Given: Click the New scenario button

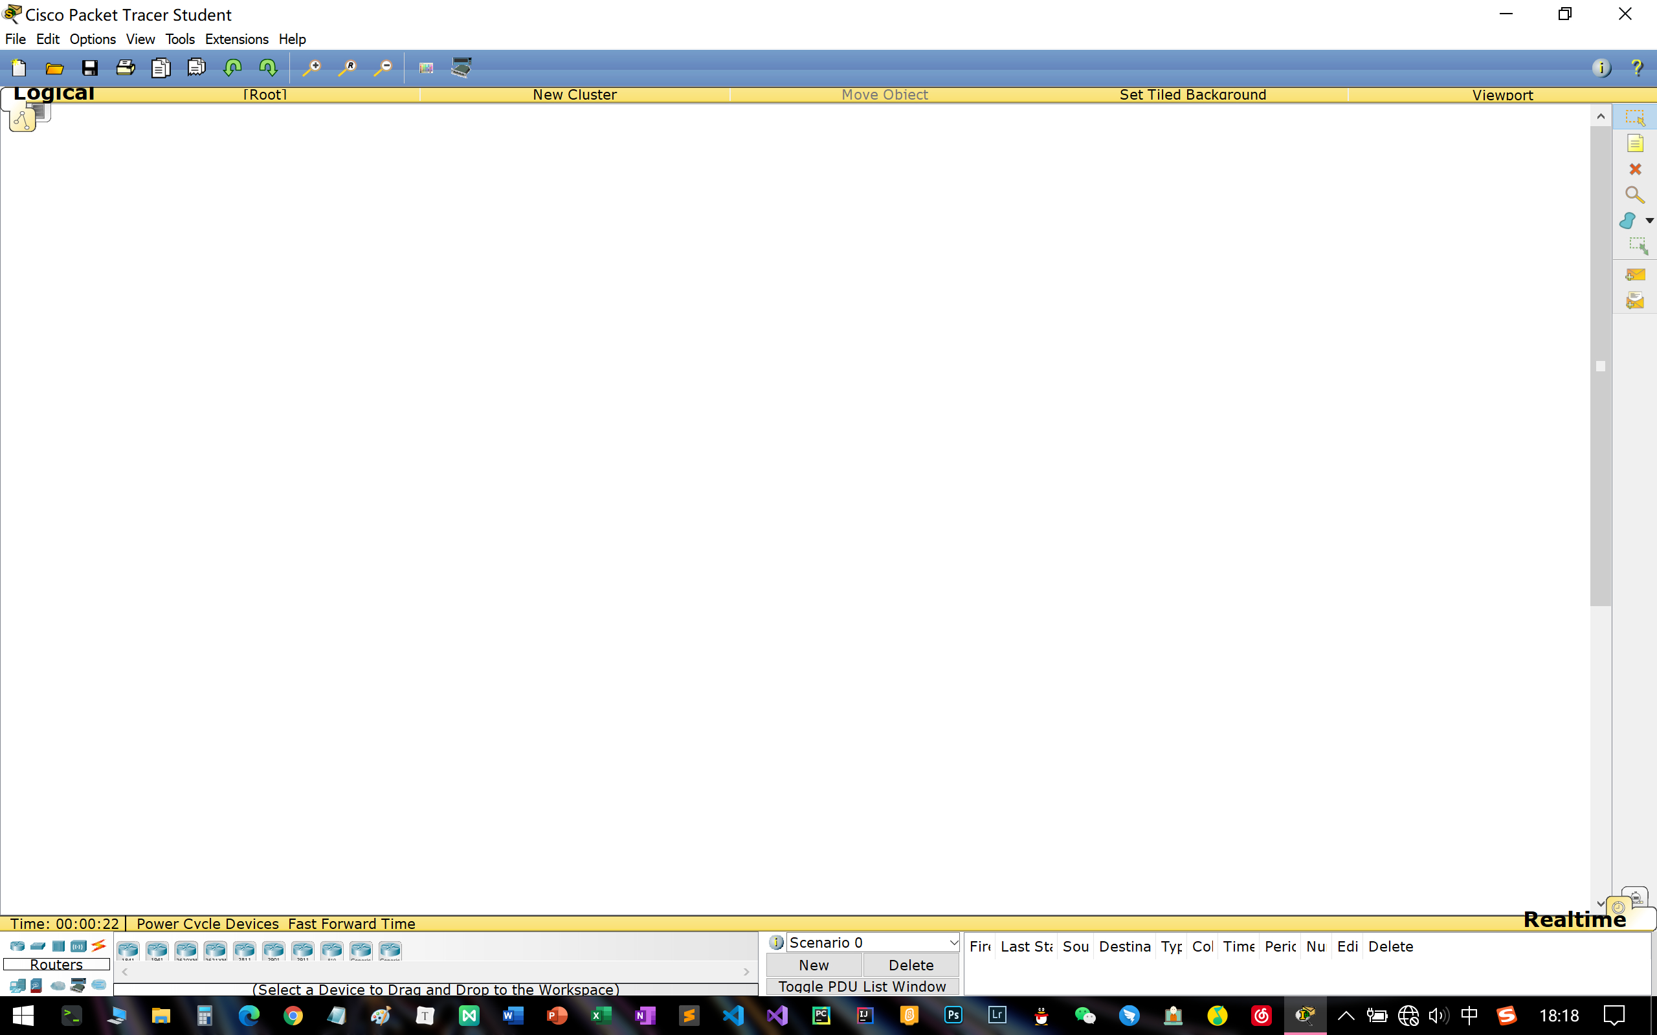Looking at the screenshot, I should click(814, 964).
